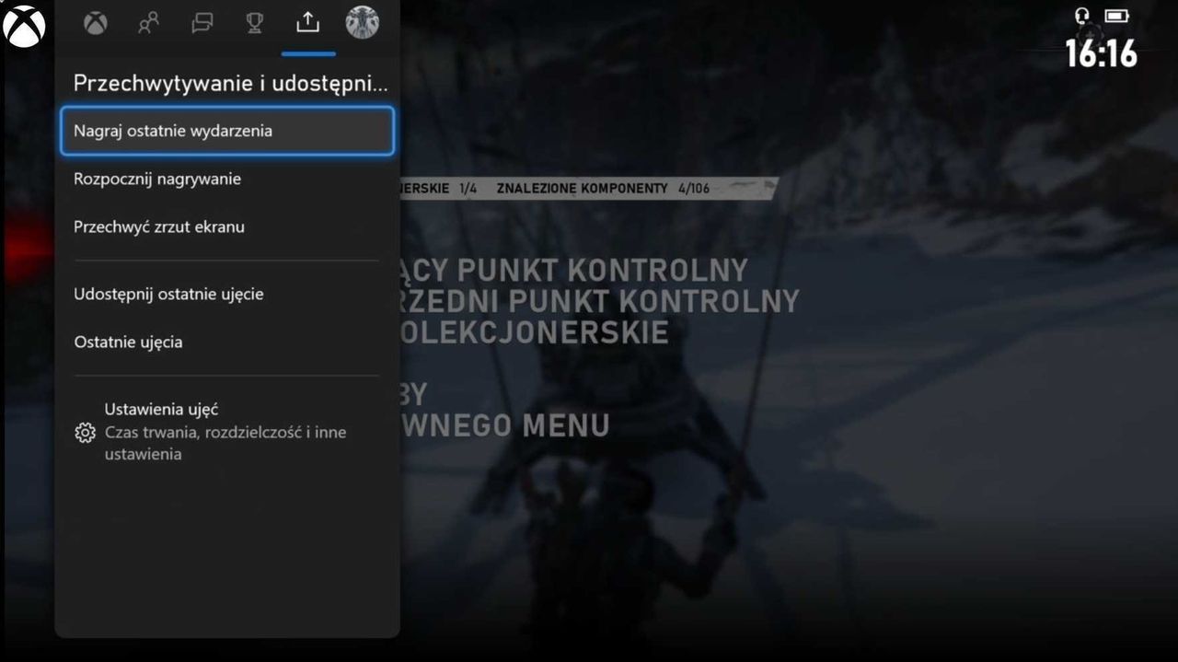
Task: Select the RZEDNI PUNKT KONTROLNY option
Action: 600,300
